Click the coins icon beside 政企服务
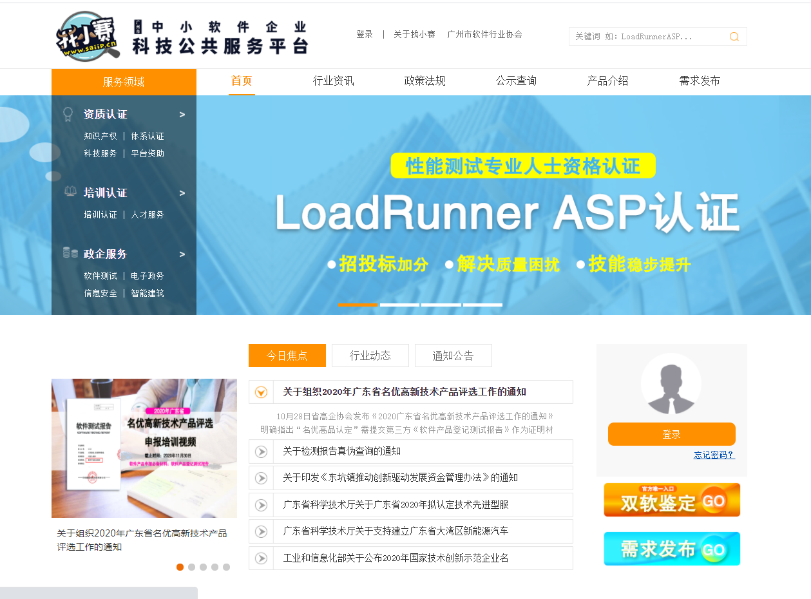The width and height of the screenshot is (811, 599). tap(70, 253)
